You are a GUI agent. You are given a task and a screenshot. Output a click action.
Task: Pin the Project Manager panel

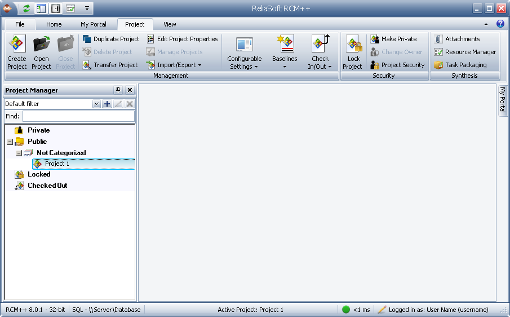coord(118,90)
